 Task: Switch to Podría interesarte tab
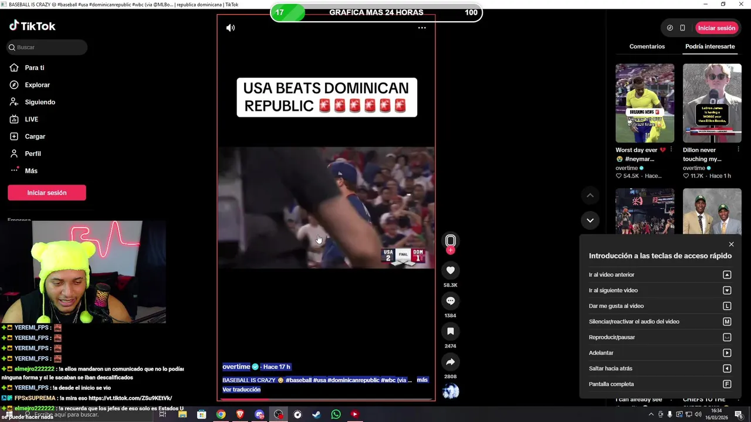click(710, 46)
